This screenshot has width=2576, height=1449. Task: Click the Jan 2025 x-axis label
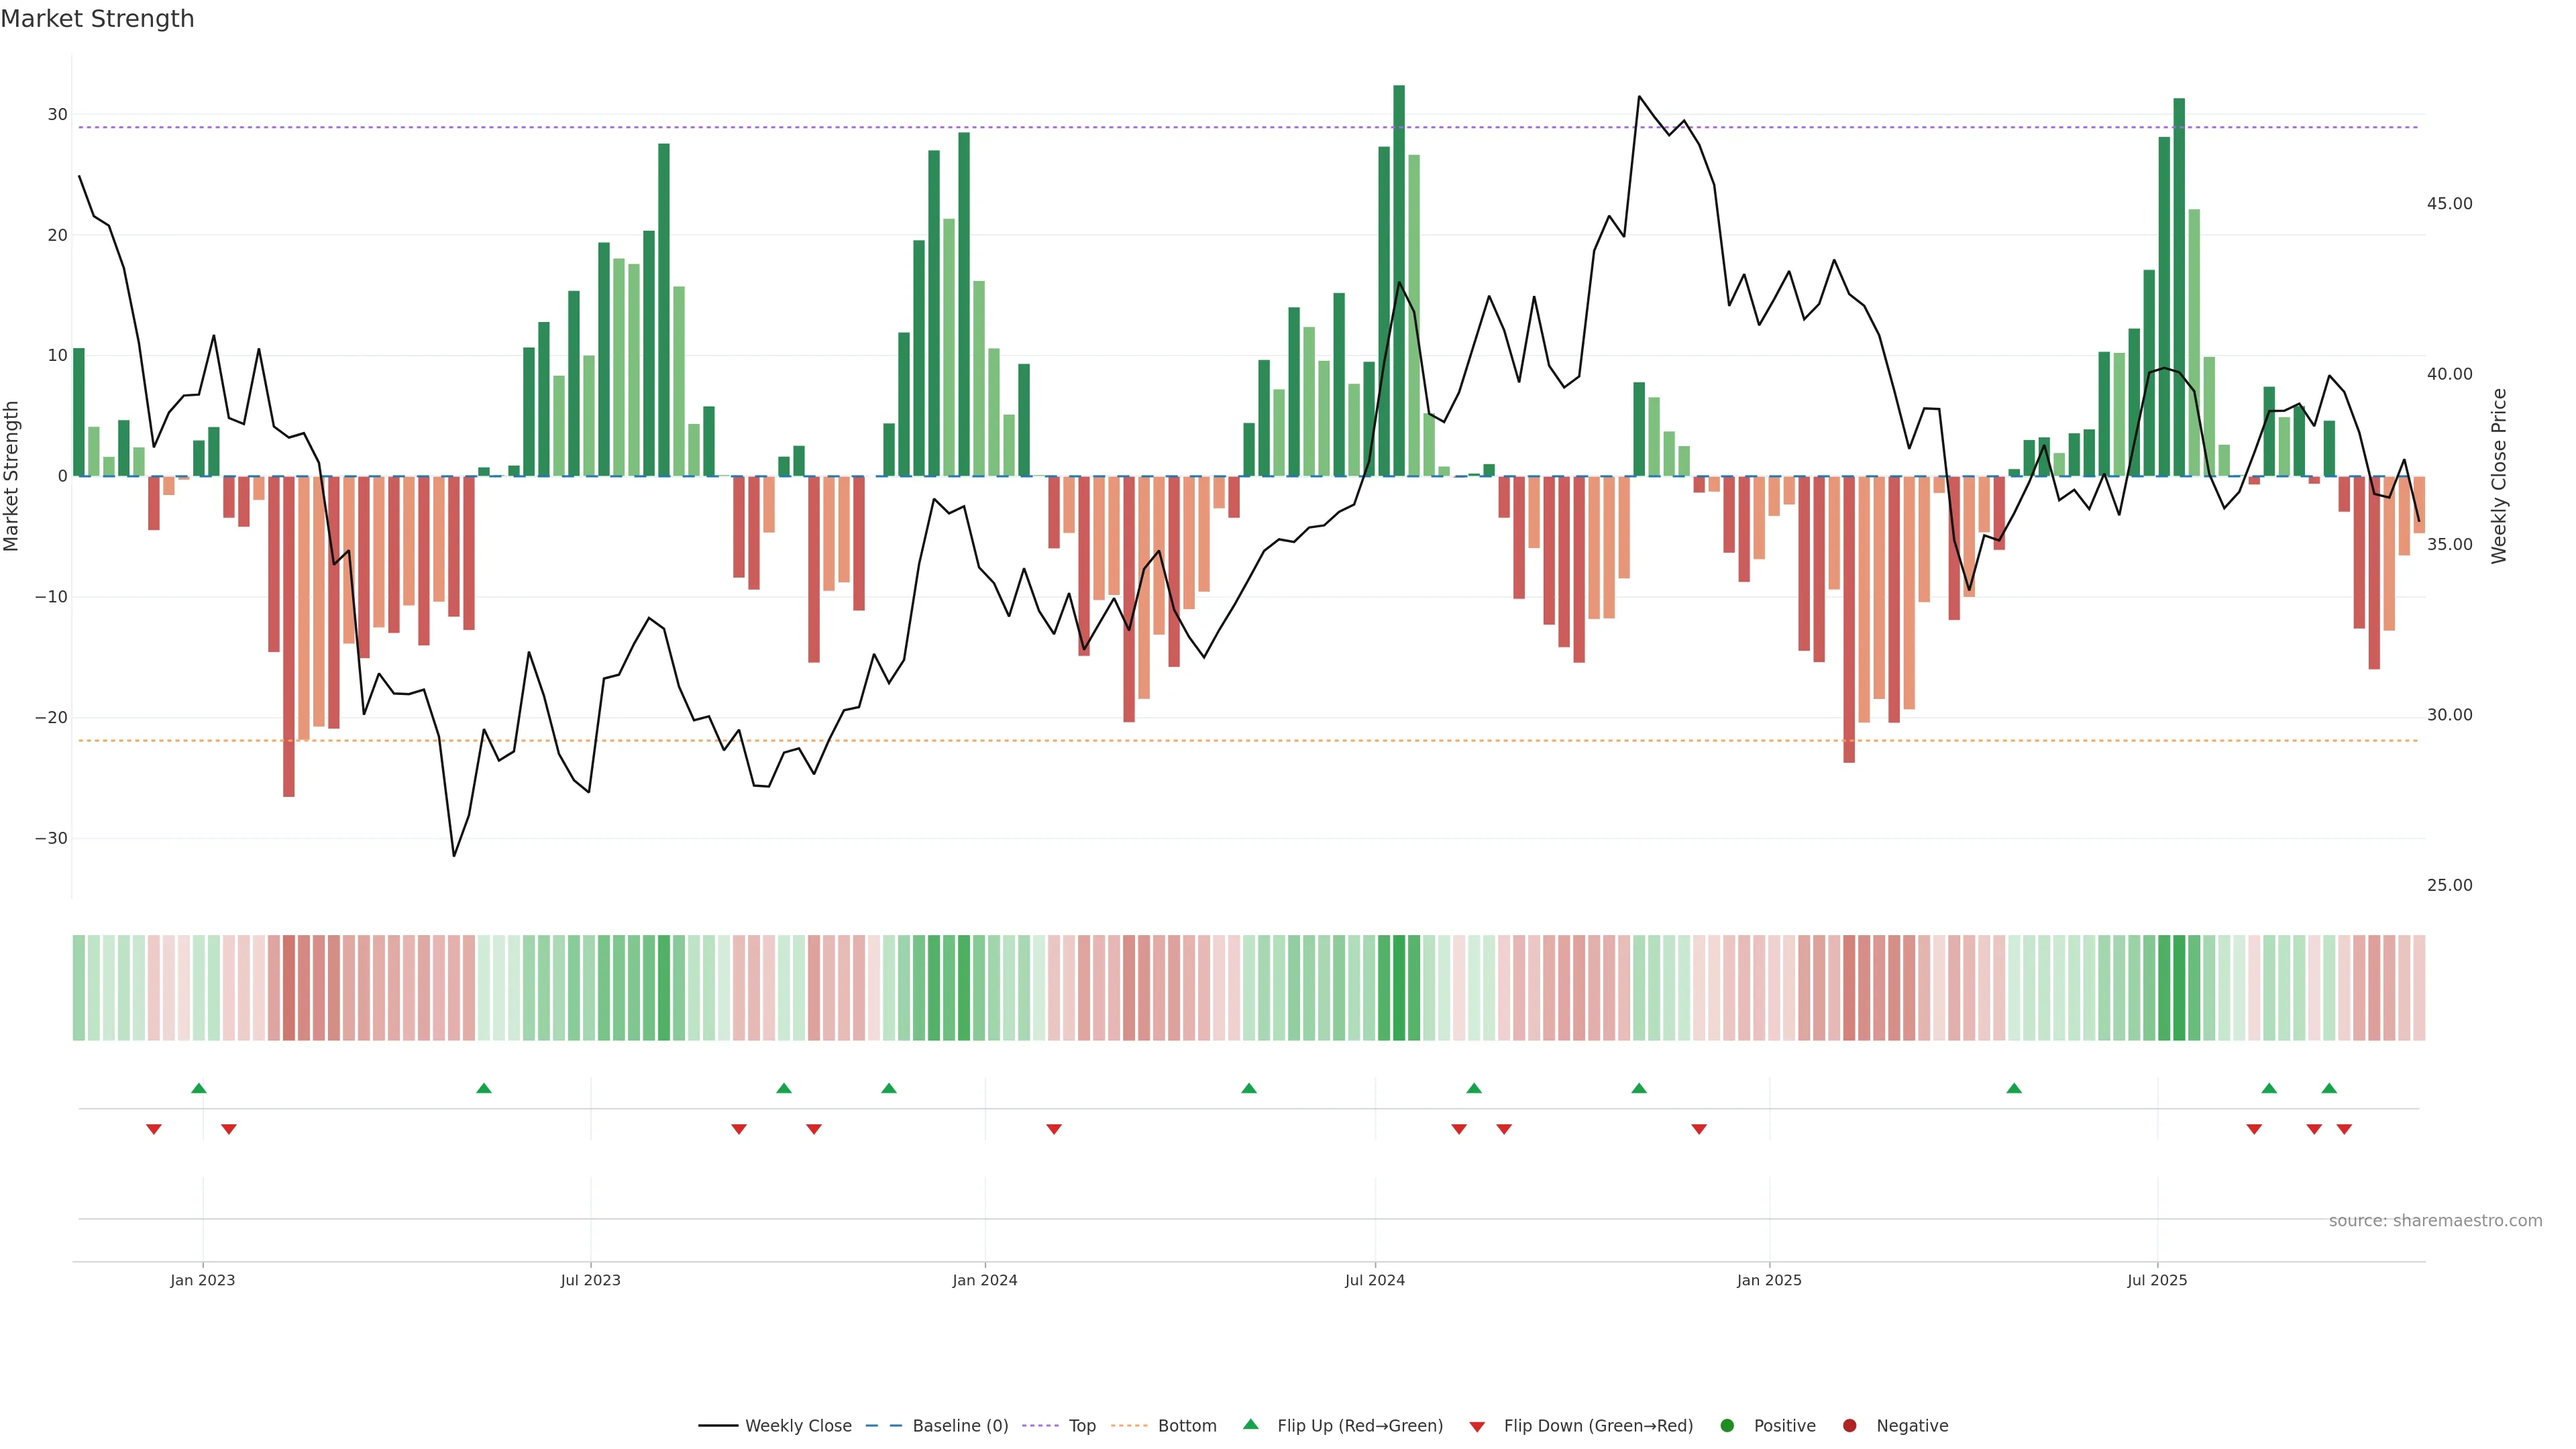coord(1769,1280)
